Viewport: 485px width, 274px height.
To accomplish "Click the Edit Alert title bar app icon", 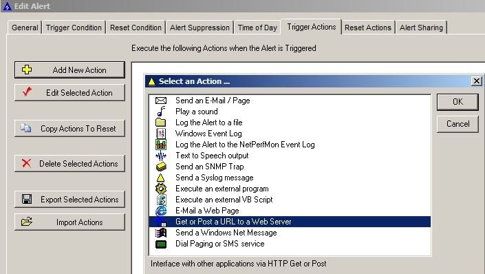I will (x=7, y=6).
